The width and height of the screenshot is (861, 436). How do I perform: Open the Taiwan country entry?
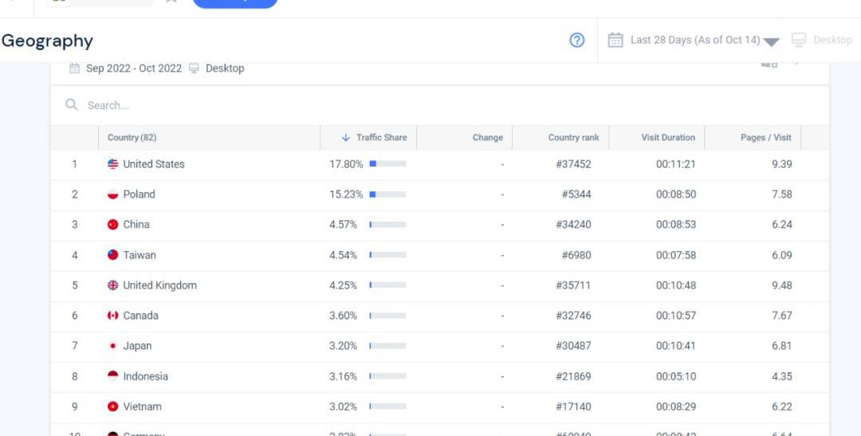(x=139, y=255)
